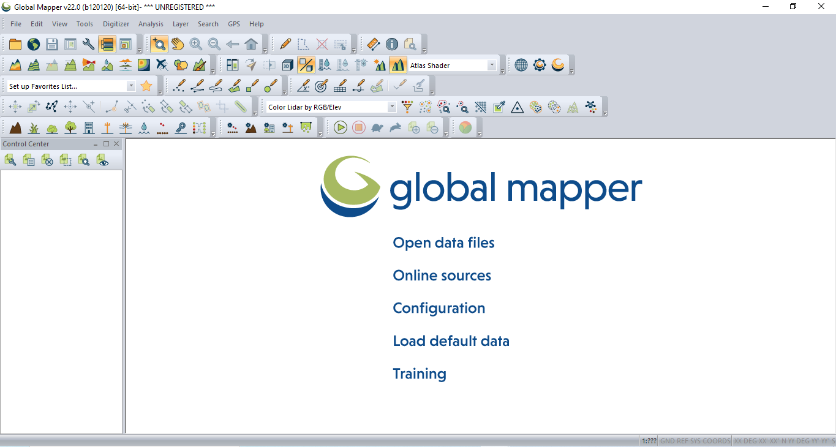Expand the zoom toolbar options arrow

(x=265, y=50)
